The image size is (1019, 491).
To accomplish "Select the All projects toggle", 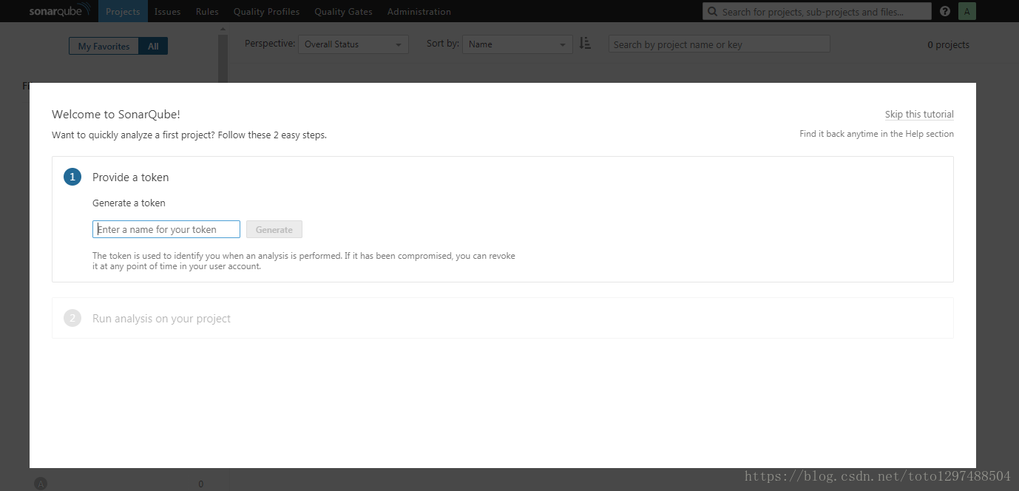I will point(153,46).
